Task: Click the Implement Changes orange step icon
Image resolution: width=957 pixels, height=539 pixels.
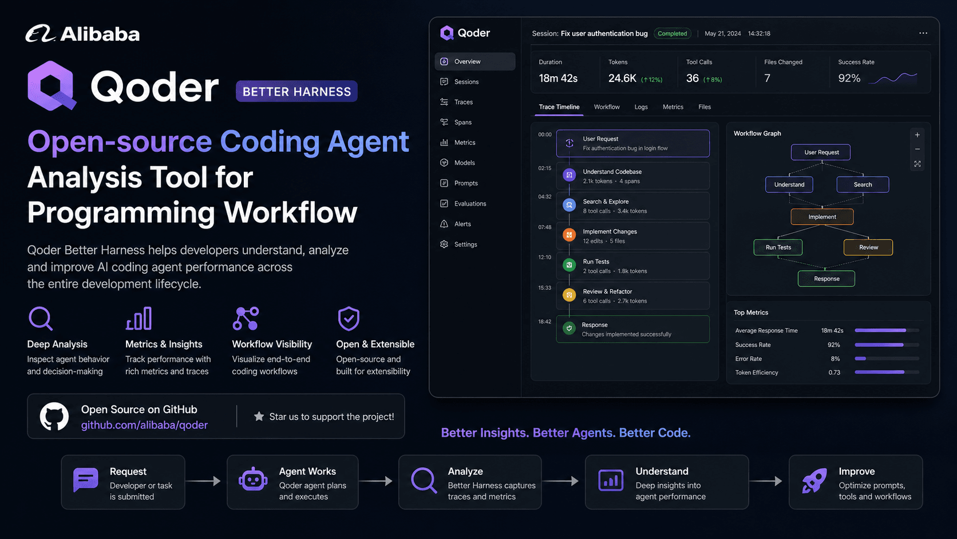Action: (570, 235)
